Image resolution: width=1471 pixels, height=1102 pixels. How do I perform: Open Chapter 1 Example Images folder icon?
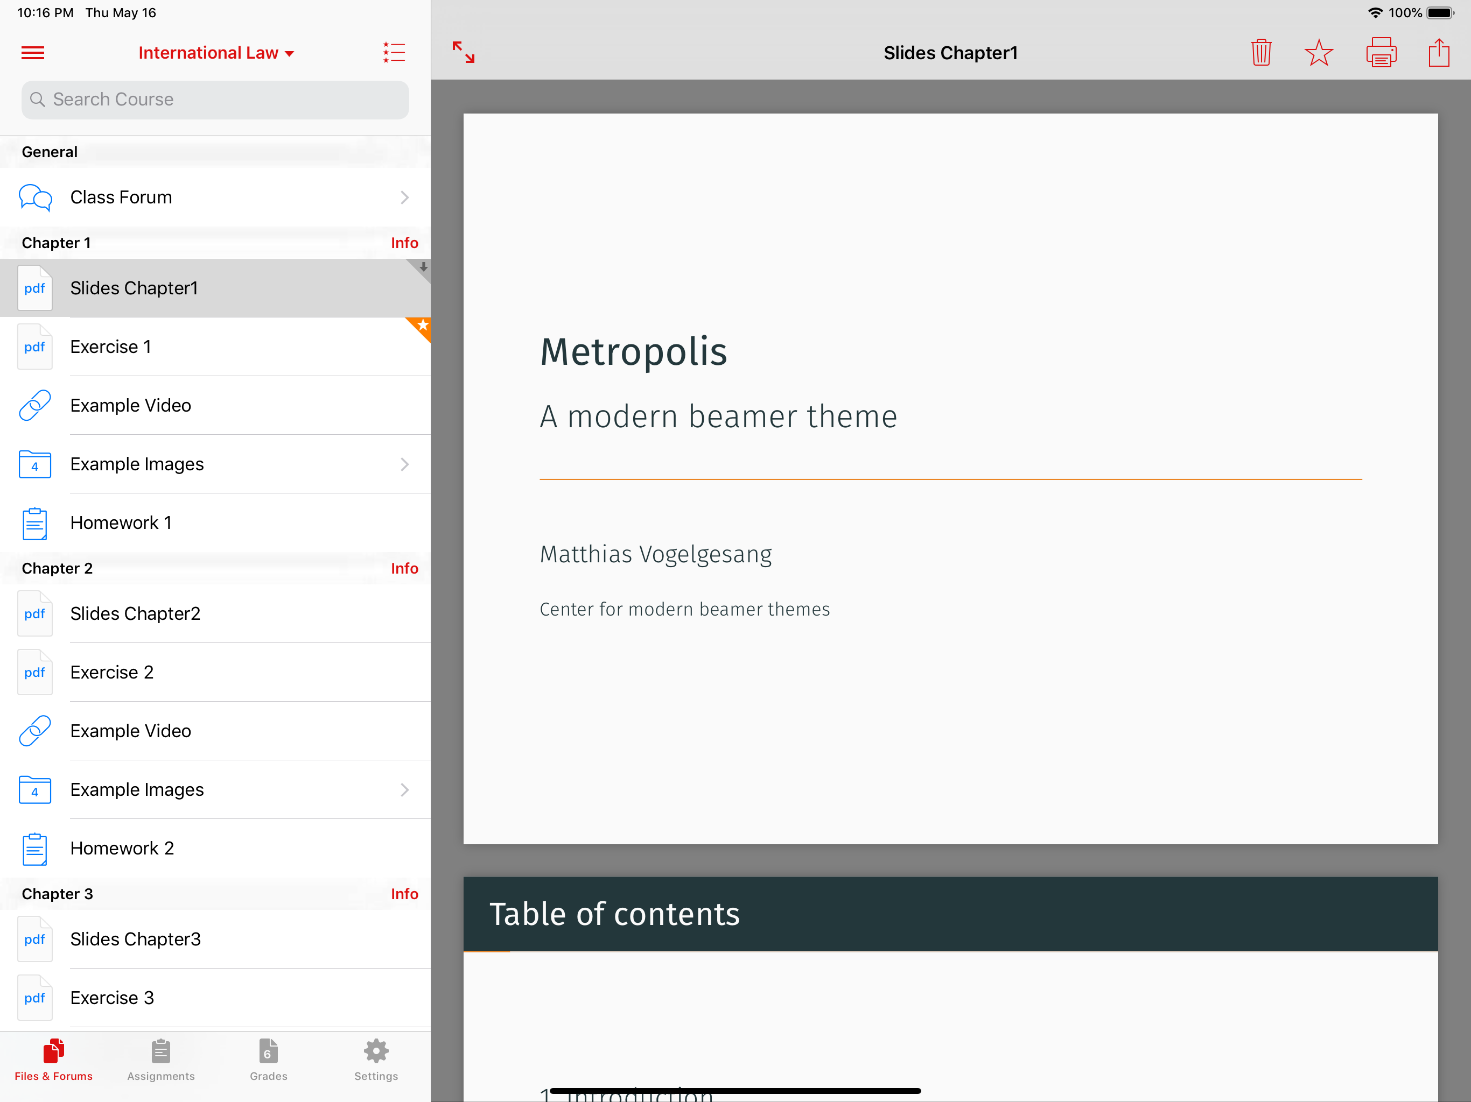34,464
